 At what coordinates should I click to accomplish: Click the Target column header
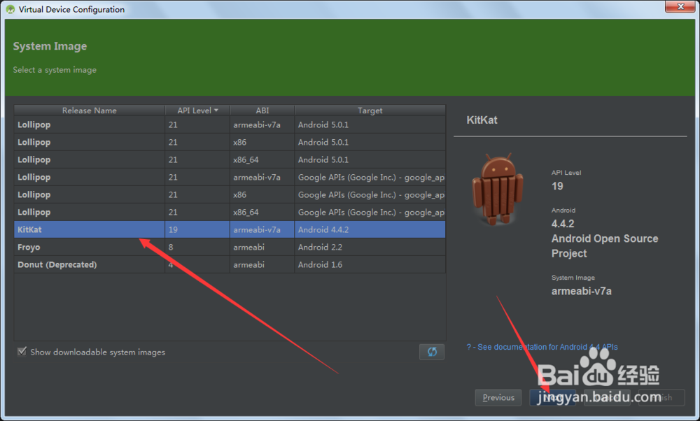click(370, 110)
